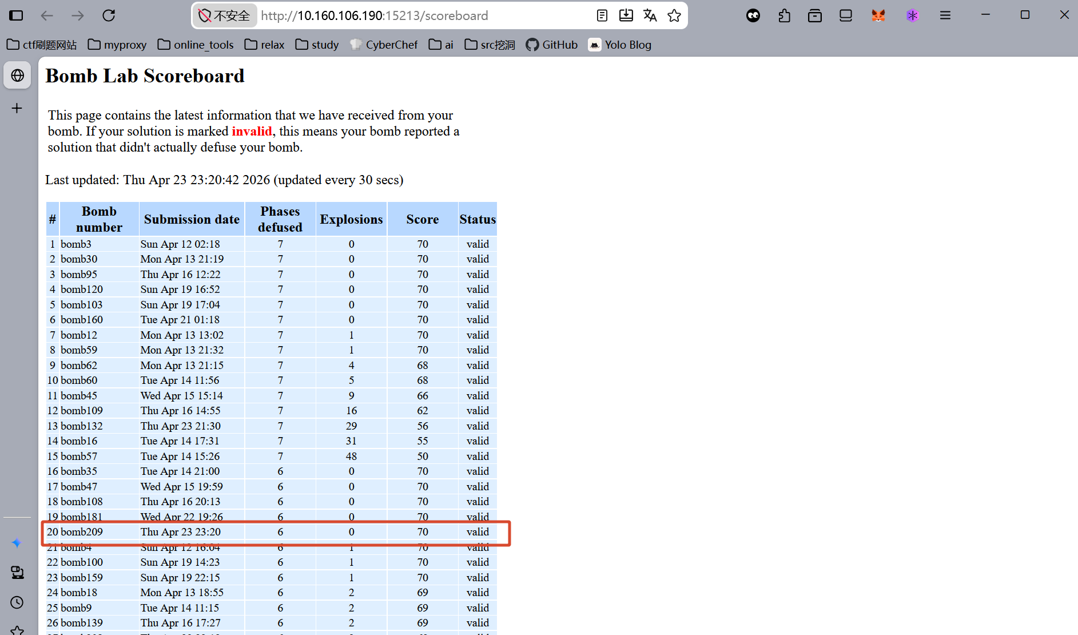
Task: Click the Phases defused column header
Action: click(x=280, y=219)
